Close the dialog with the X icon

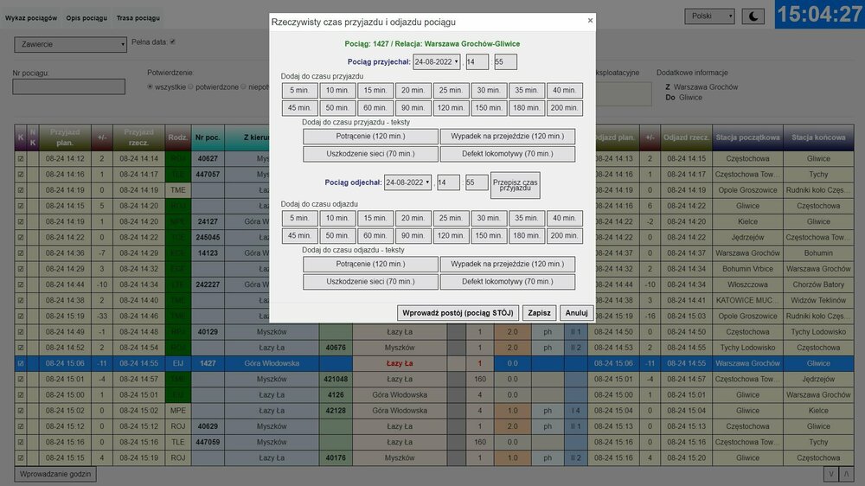591,21
